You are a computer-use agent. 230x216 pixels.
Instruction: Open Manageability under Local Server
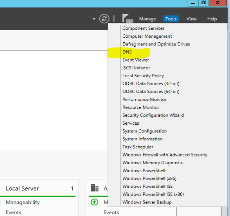23,202
